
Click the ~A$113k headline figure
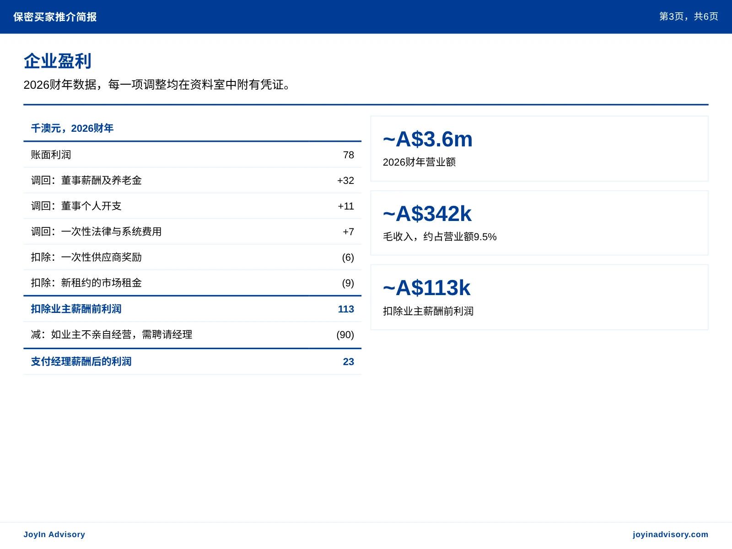tap(427, 288)
